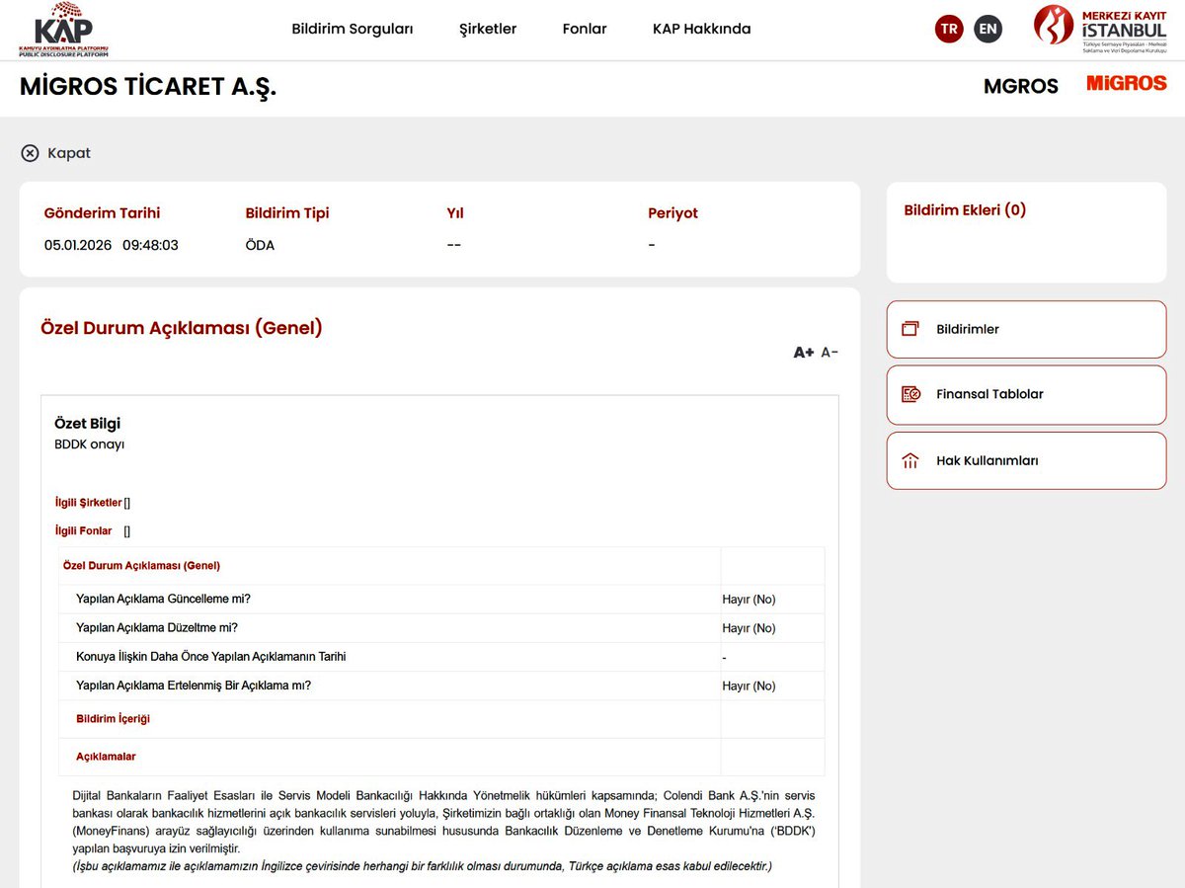The image size is (1185, 888).
Task: Switch language to TR
Action: pos(949,29)
